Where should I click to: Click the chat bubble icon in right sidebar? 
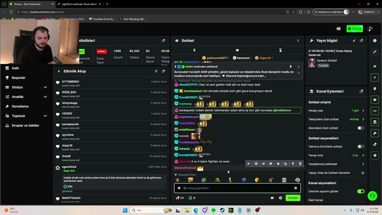[375, 100]
